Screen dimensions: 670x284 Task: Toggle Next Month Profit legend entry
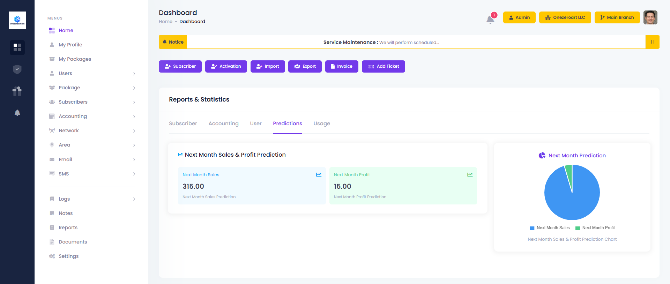tap(595, 228)
